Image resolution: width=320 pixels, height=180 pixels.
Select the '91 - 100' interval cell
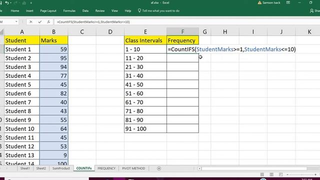(145, 129)
